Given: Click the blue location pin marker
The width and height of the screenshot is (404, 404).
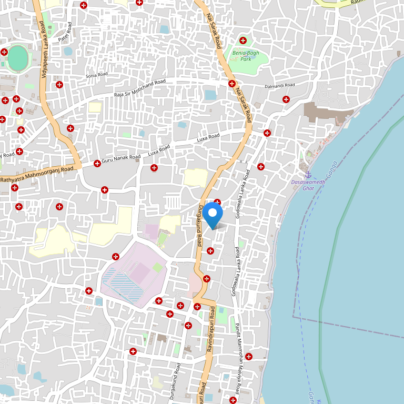Looking at the screenshot, I should [x=213, y=215].
